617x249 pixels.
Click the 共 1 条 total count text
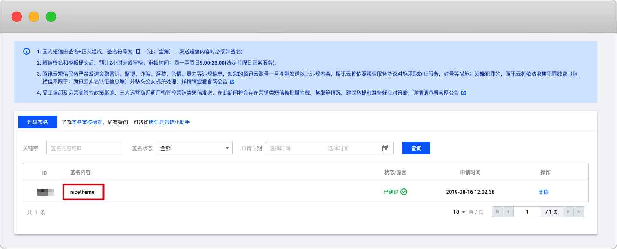coord(36,212)
